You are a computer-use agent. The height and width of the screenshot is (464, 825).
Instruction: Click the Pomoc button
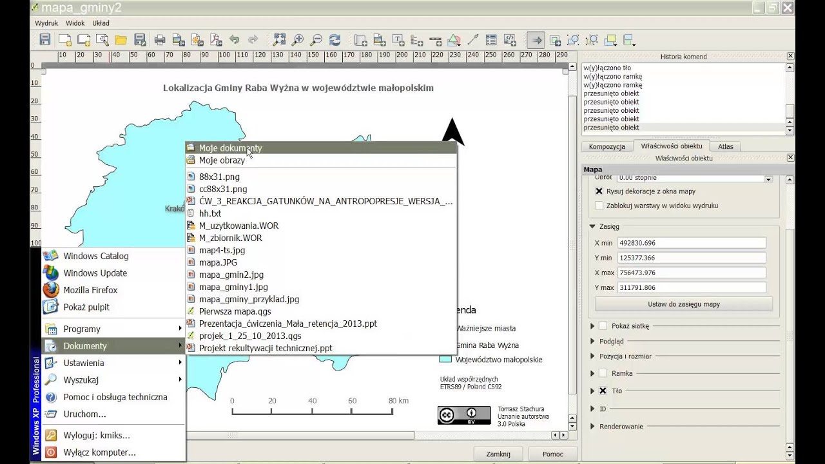553,454
